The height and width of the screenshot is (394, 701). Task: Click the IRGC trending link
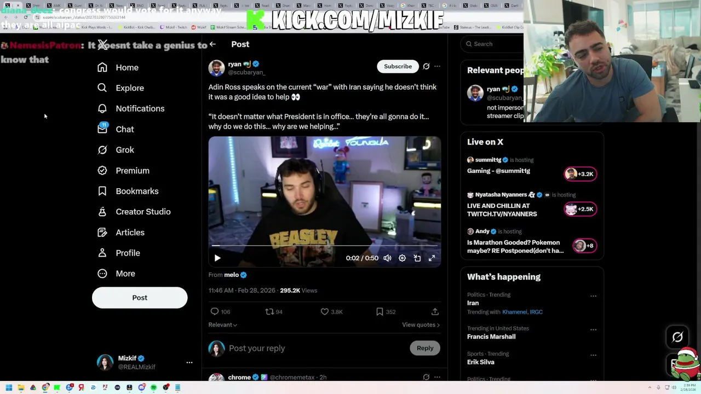pyautogui.click(x=536, y=312)
